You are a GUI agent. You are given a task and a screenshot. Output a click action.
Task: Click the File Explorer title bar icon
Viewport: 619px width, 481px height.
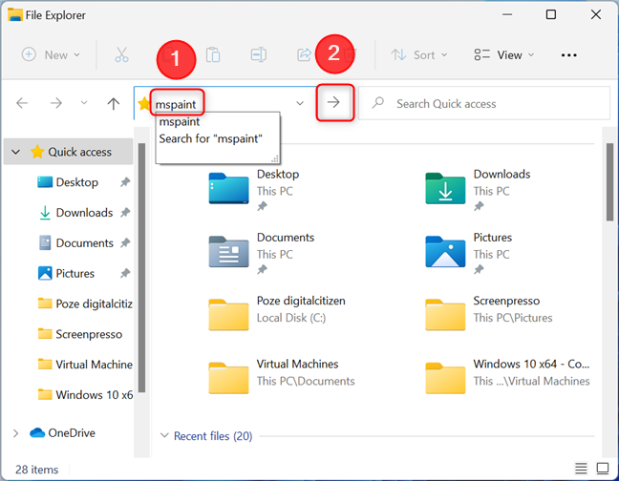15,14
